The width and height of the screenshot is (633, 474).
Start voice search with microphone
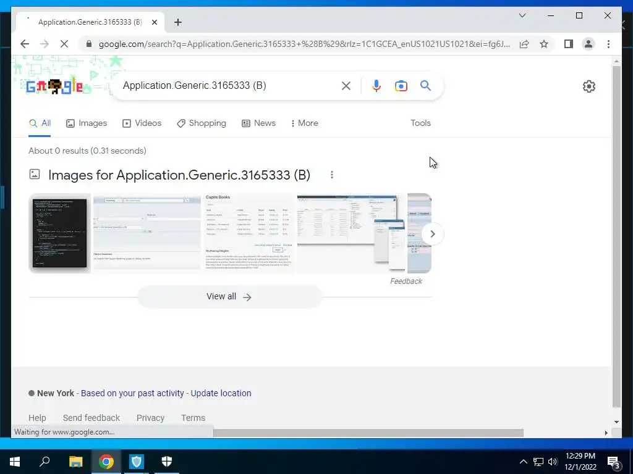click(x=376, y=85)
